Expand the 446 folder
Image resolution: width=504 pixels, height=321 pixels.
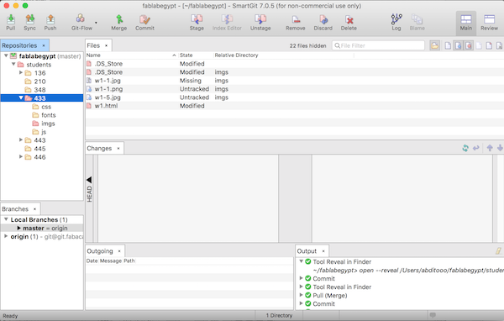coord(21,156)
